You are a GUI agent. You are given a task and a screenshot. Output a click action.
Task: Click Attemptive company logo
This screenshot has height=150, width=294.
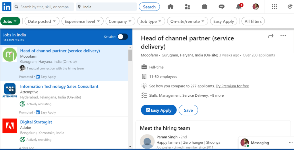coord(10,90)
